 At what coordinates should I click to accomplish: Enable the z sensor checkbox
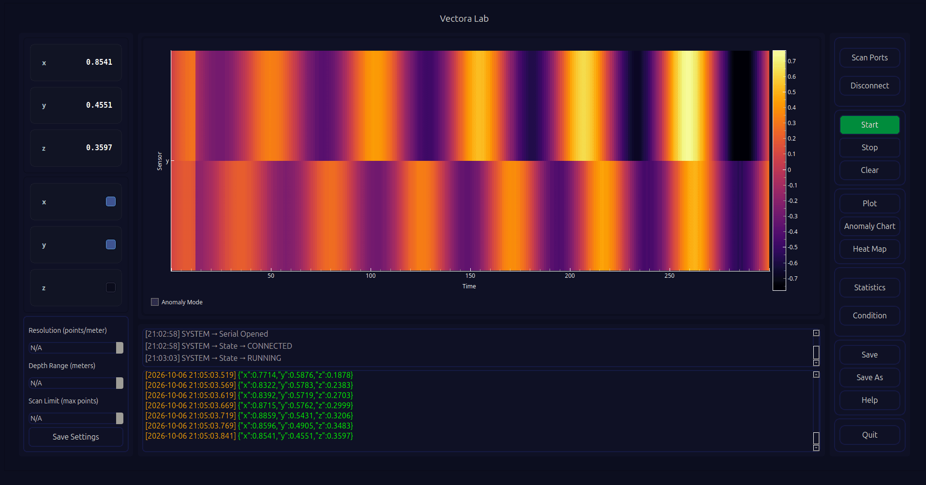point(111,287)
